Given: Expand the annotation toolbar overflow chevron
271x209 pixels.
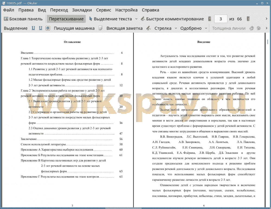Looking at the screenshot, I should pos(266,28).
